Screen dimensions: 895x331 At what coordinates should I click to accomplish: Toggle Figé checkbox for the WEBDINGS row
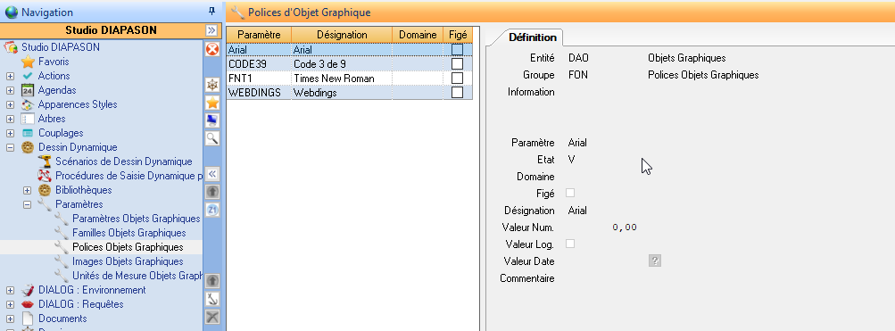[457, 93]
